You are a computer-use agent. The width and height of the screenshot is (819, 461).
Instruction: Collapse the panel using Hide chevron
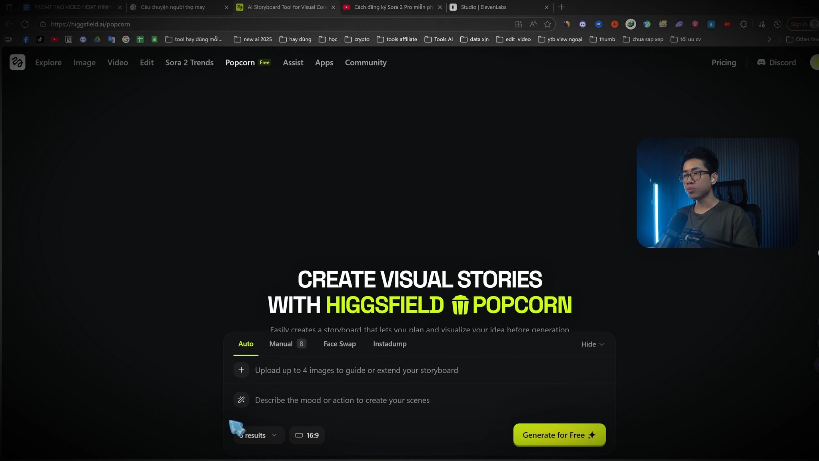pyautogui.click(x=593, y=344)
